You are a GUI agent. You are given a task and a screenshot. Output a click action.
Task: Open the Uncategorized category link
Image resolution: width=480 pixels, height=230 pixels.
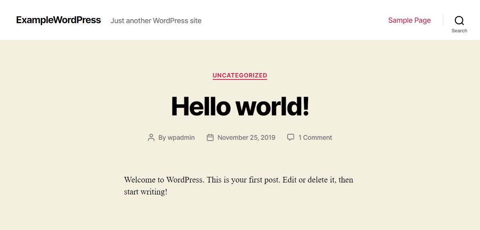coord(240,75)
